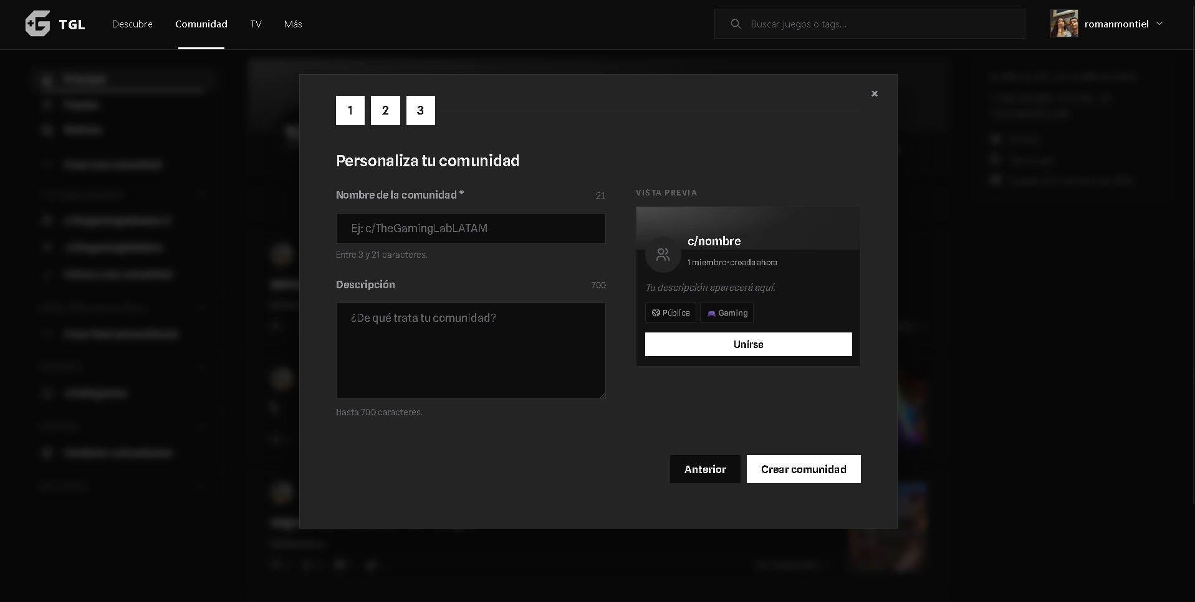This screenshot has height=602, width=1195.
Task: Click the romanmontiel profile avatar
Action: click(1064, 24)
